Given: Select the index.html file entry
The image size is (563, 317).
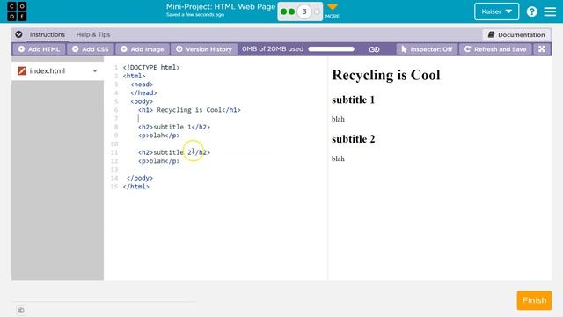Looking at the screenshot, I should pyautogui.click(x=57, y=71).
